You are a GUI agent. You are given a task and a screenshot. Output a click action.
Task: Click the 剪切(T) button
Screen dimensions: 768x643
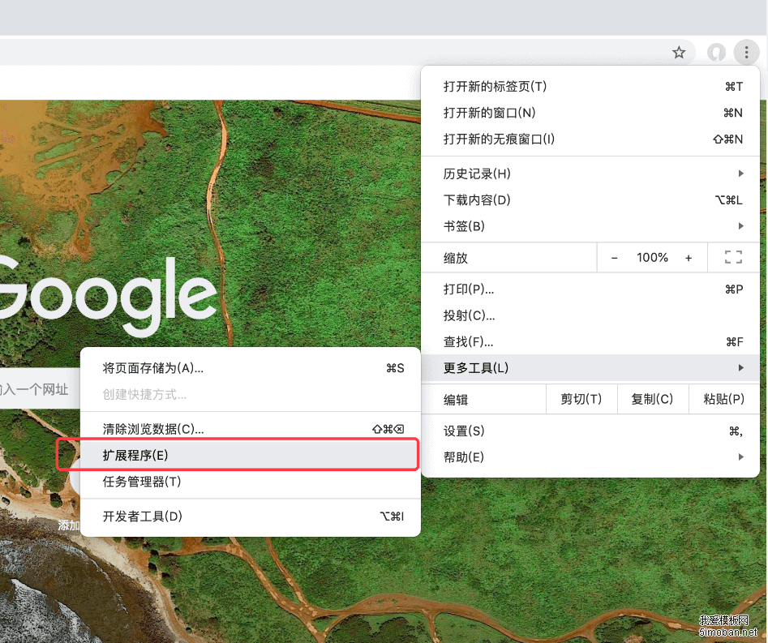[581, 399]
